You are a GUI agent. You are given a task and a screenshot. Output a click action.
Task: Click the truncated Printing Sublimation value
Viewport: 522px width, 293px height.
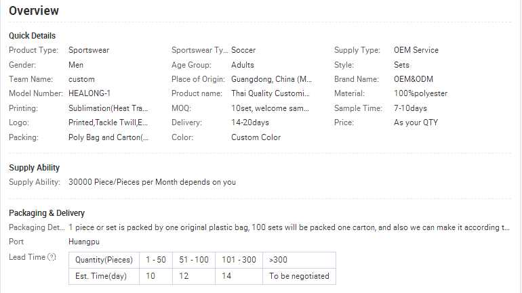tap(108, 108)
